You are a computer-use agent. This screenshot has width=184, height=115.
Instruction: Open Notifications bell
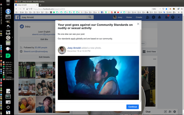pos(159,17)
